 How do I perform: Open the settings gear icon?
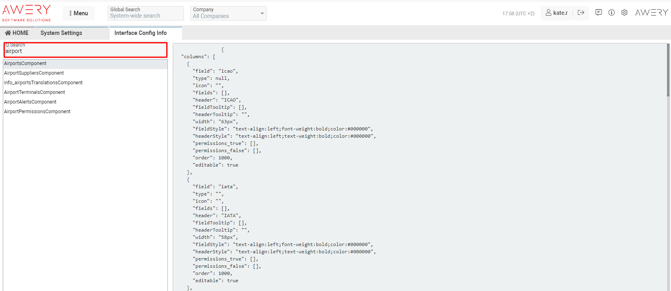point(624,13)
